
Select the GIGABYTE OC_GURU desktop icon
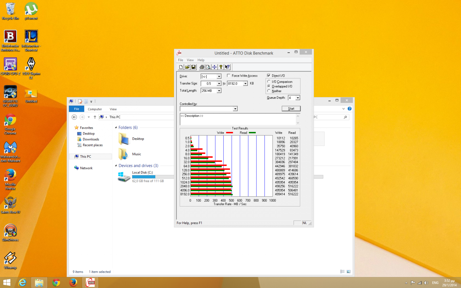10,96
